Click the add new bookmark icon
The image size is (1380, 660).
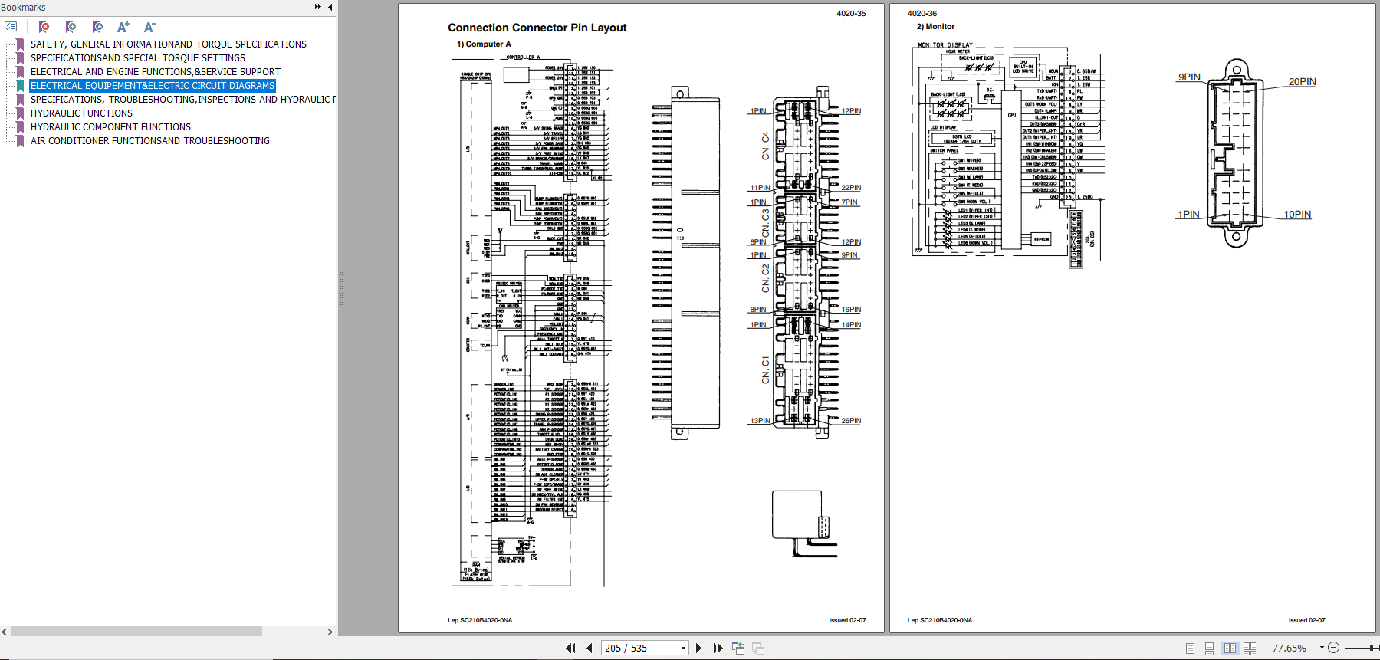coord(71,27)
